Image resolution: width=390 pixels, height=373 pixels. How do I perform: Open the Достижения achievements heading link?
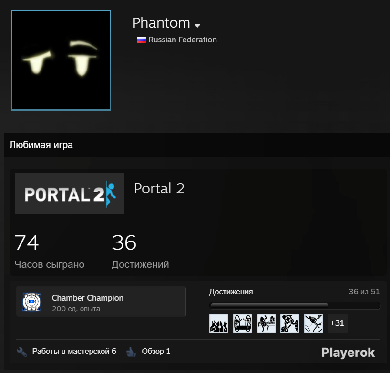coord(231,292)
